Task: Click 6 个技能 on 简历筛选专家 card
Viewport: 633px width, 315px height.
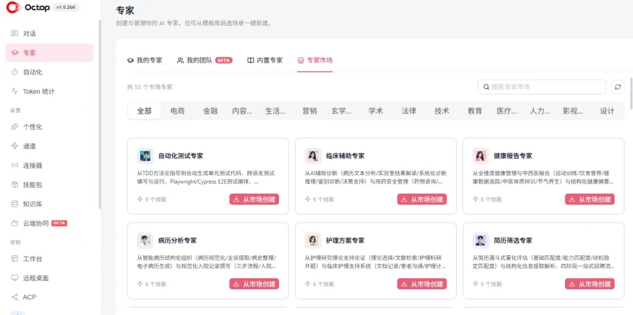Action: (487, 284)
